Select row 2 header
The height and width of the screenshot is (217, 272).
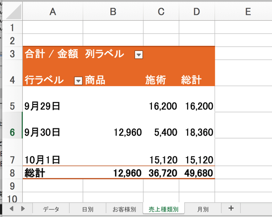12,40
